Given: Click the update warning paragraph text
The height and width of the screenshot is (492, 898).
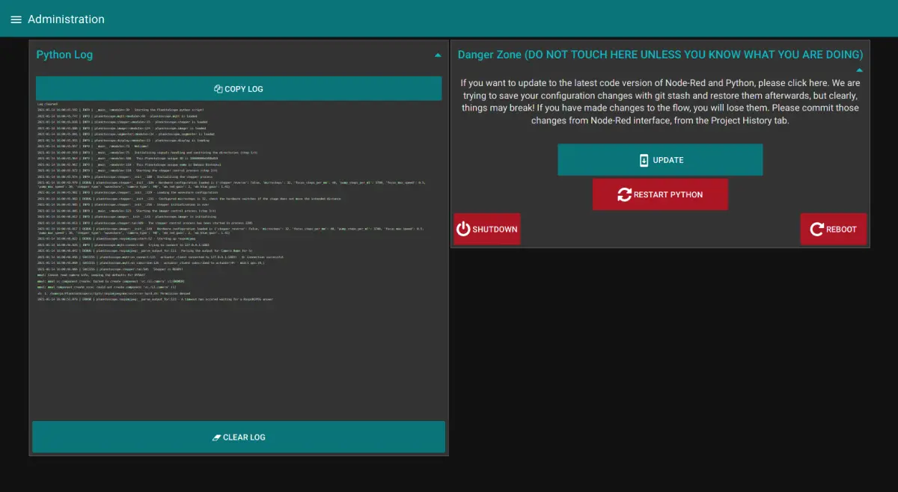Looking at the screenshot, I should click(x=659, y=102).
